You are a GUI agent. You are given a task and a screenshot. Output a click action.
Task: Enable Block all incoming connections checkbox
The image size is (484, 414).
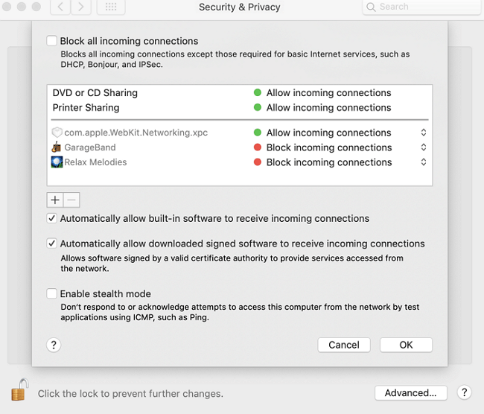tap(52, 41)
